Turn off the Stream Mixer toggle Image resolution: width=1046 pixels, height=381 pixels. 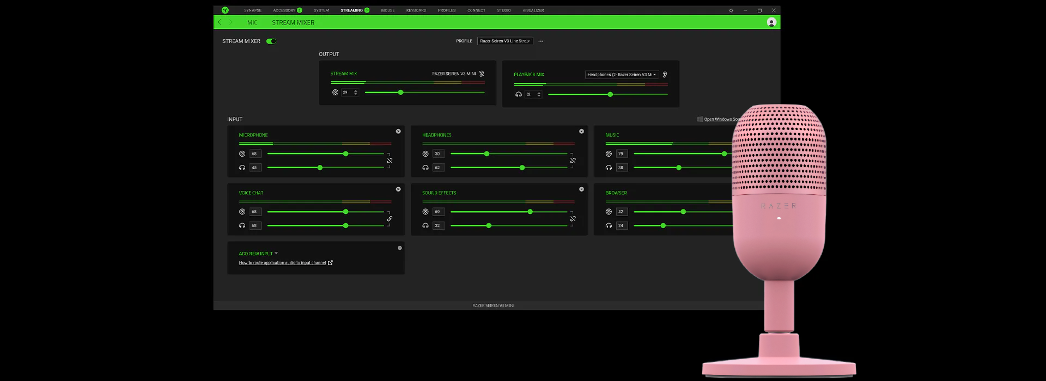(x=271, y=41)
